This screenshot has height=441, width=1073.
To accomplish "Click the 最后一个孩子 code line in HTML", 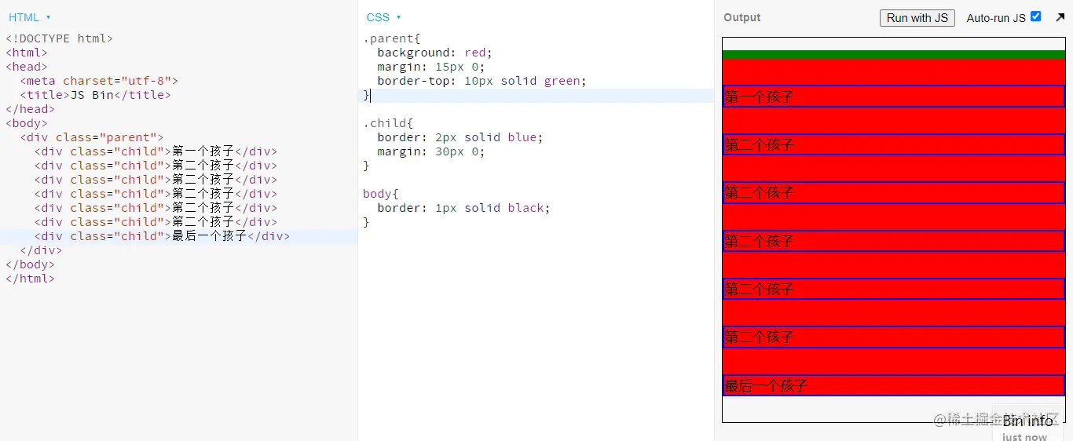I will click(x=162, y=236).
